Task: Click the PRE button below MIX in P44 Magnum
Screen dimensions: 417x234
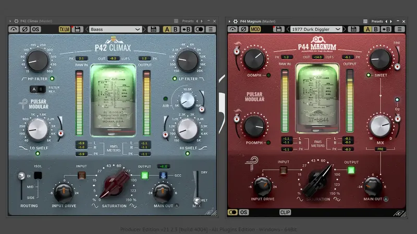Action: [x=381, y=149]
